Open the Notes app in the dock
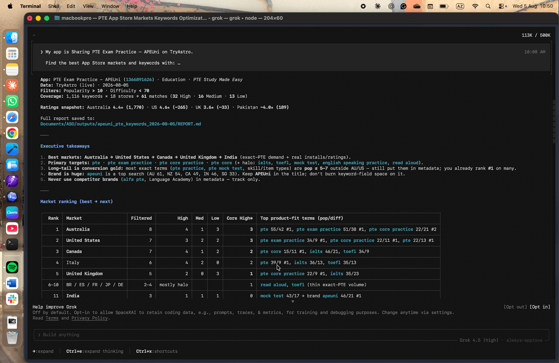559x363 pixels. [x=12, y=70]
